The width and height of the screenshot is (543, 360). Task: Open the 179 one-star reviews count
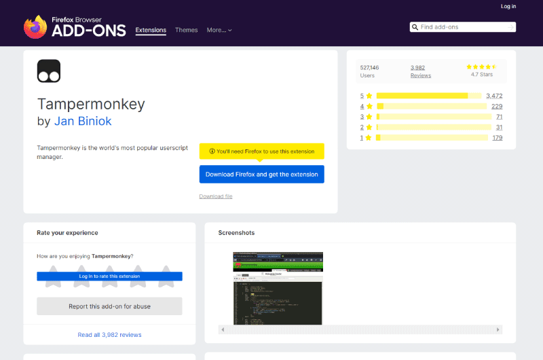click(x=498, y=138)
